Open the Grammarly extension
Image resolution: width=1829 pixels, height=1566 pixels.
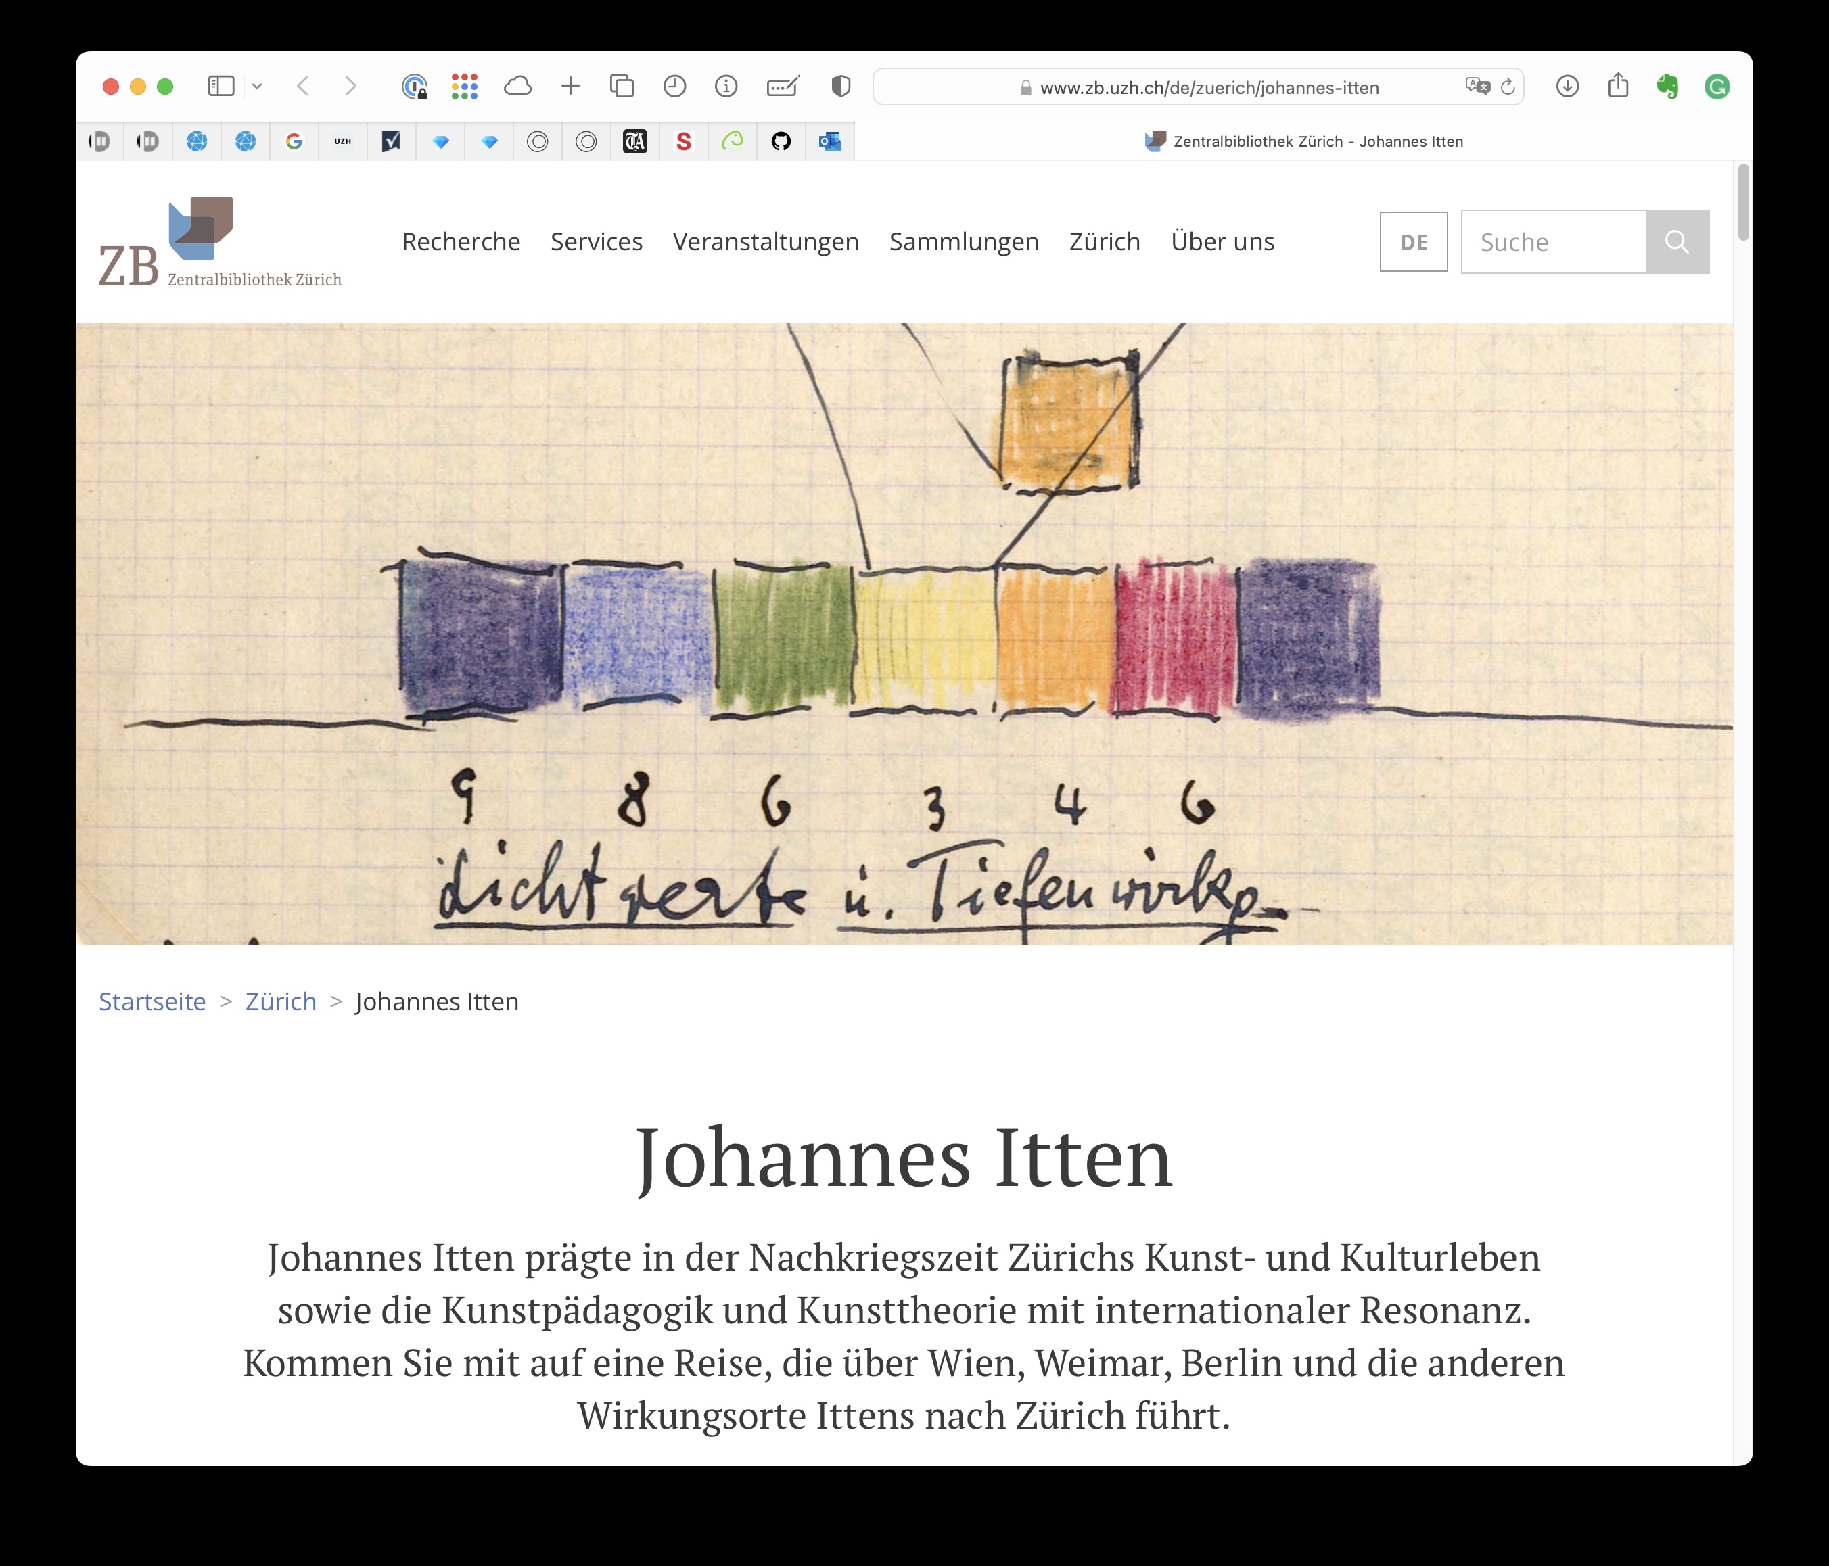(1717, 87)
